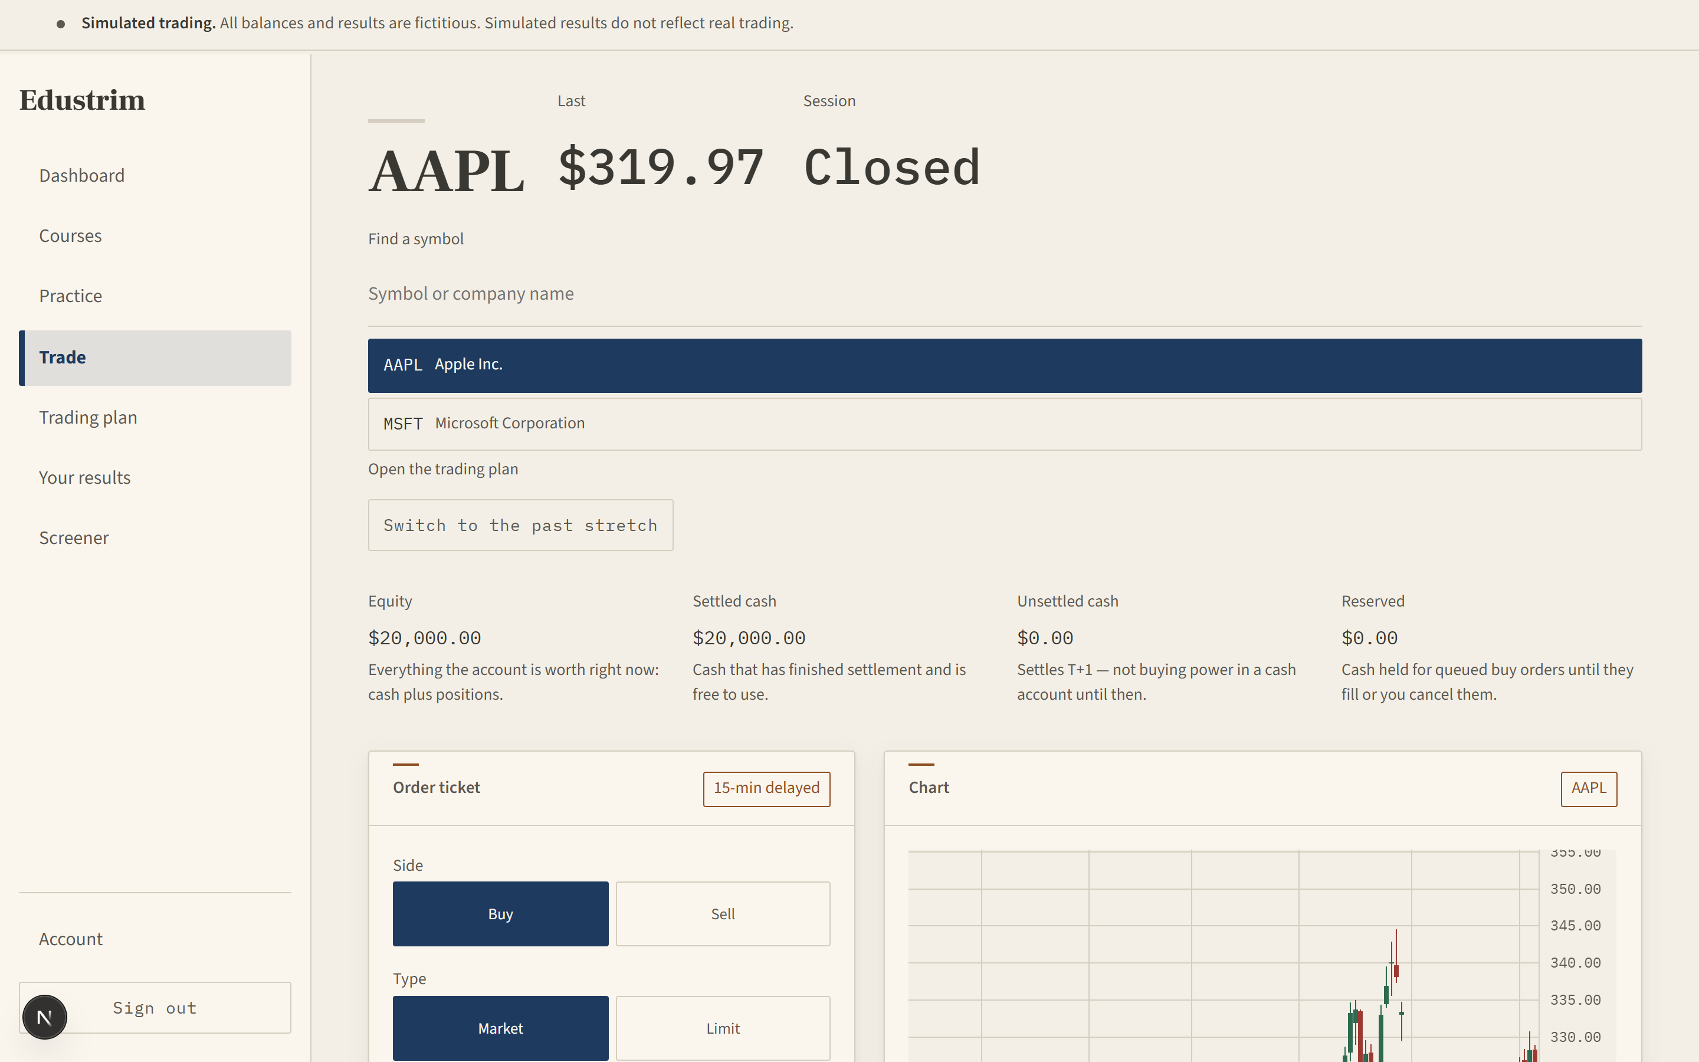Click the round N badge icon

click(44, 1017)
